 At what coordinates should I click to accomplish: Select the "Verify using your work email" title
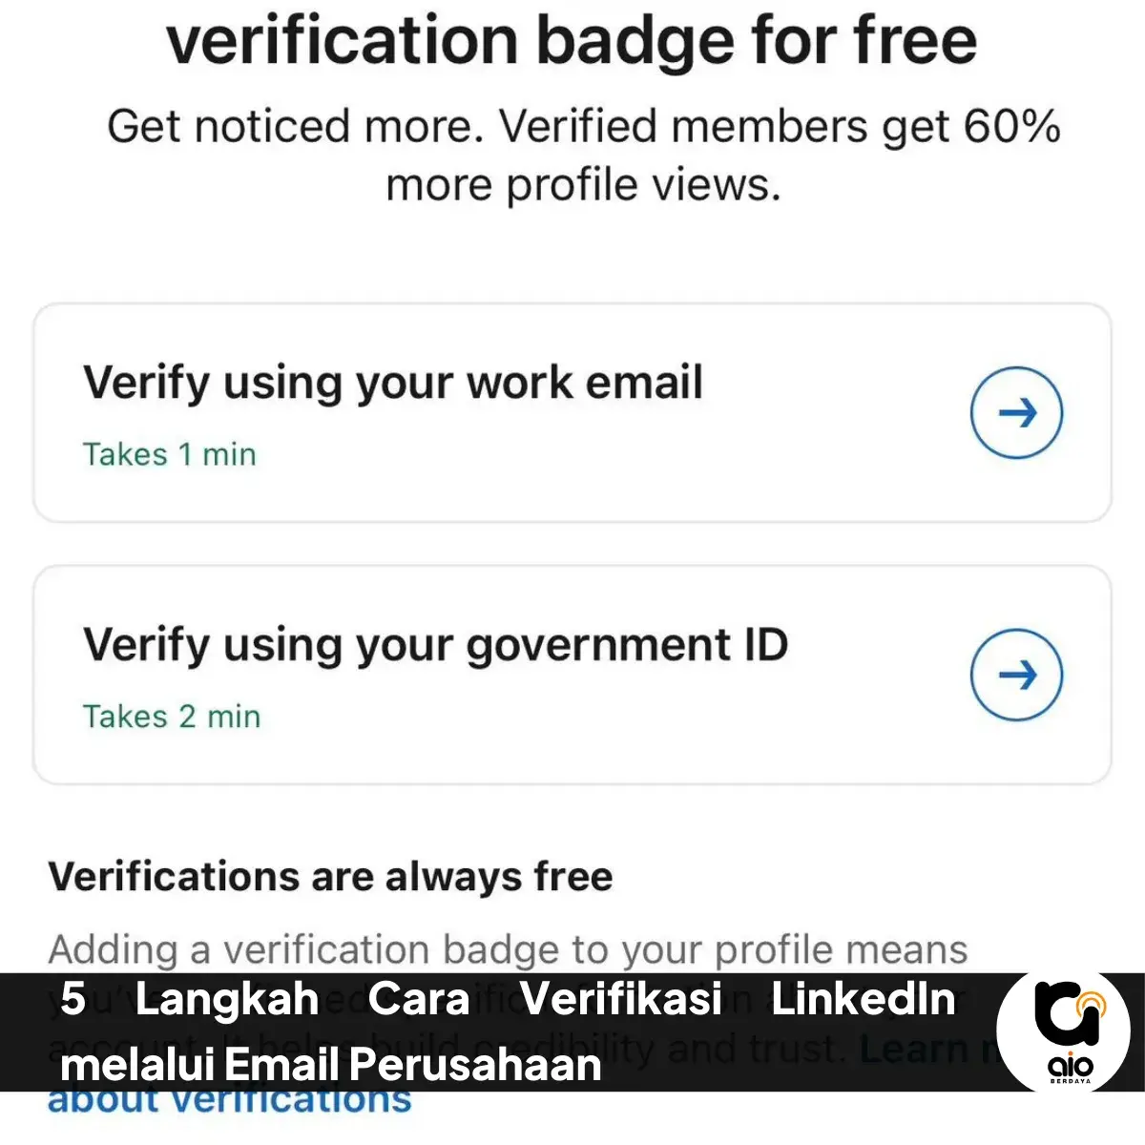click(x=392, y=384)
